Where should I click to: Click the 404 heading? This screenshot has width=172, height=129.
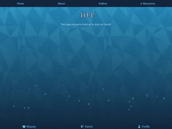point(86,15)
